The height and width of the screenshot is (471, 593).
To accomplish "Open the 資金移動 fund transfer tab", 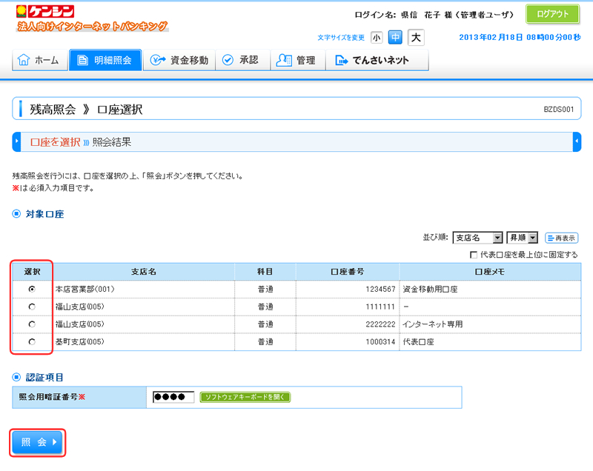I will tap(178, 61).
